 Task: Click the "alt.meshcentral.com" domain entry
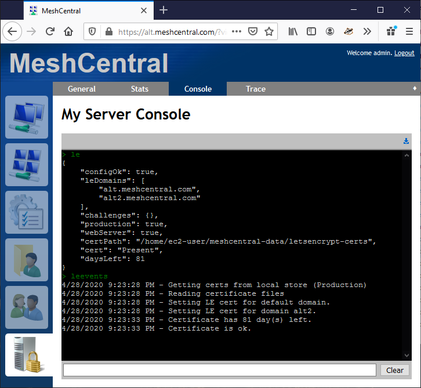(149, 189)
